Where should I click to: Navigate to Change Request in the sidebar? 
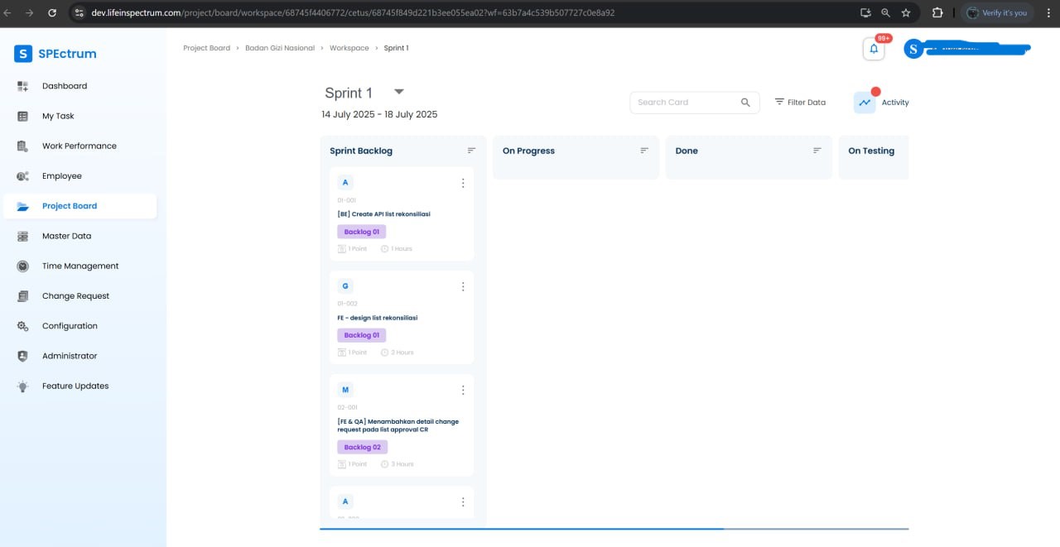click(x=75, y=295)
